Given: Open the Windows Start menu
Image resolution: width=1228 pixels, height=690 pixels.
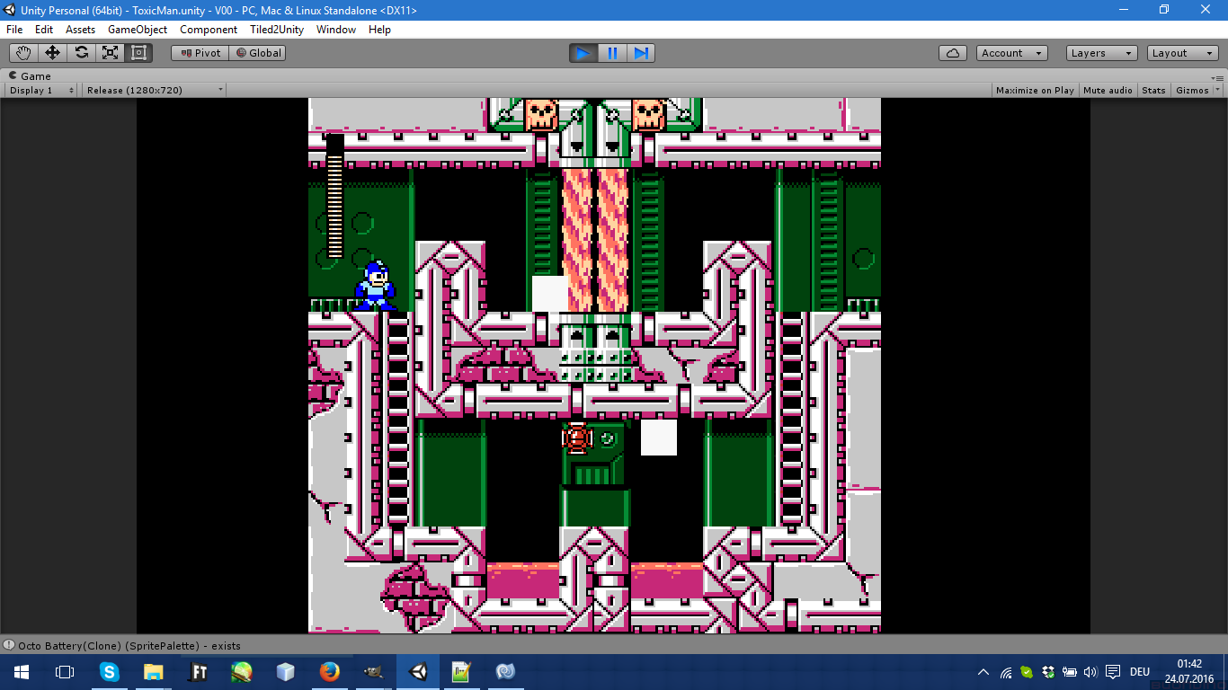Looking at the screenshot, I should pyautogui.click(x=22, y=672).
